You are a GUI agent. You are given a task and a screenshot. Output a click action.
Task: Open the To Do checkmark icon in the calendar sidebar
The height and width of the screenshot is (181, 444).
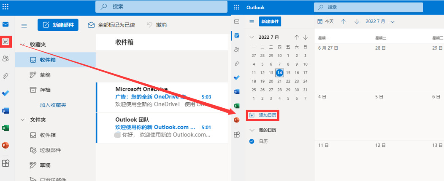(x=237, y=77)
